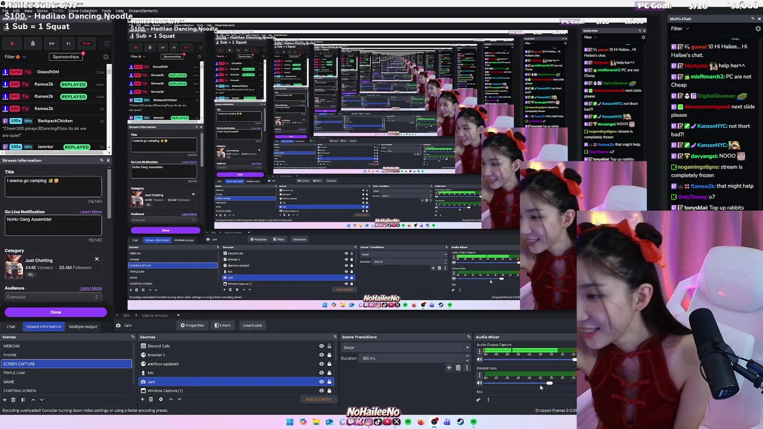Viewport: 763px width, 429px height.
Task: Click the skip-next icon in Activity Feed
Action: [x=68, y=43]
